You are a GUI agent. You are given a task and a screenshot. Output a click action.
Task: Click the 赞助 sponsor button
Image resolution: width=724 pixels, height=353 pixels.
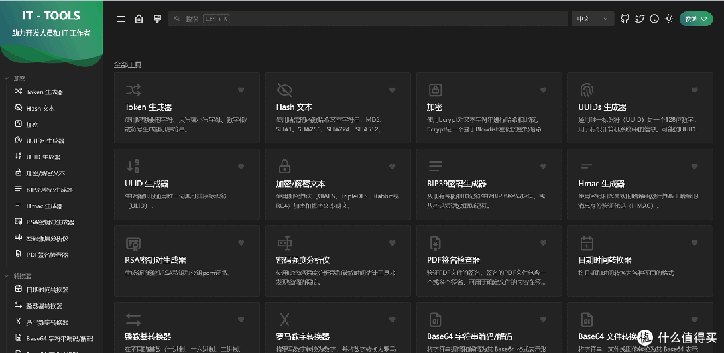pos(696,19)
